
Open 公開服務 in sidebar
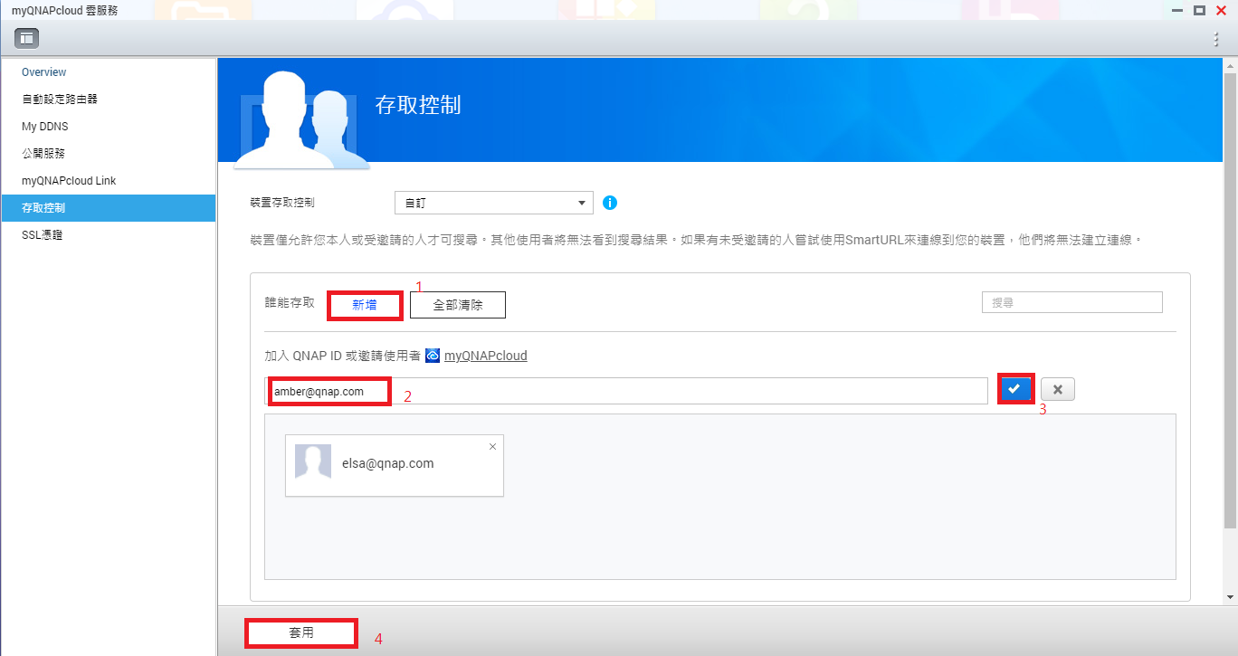point(43,154)
